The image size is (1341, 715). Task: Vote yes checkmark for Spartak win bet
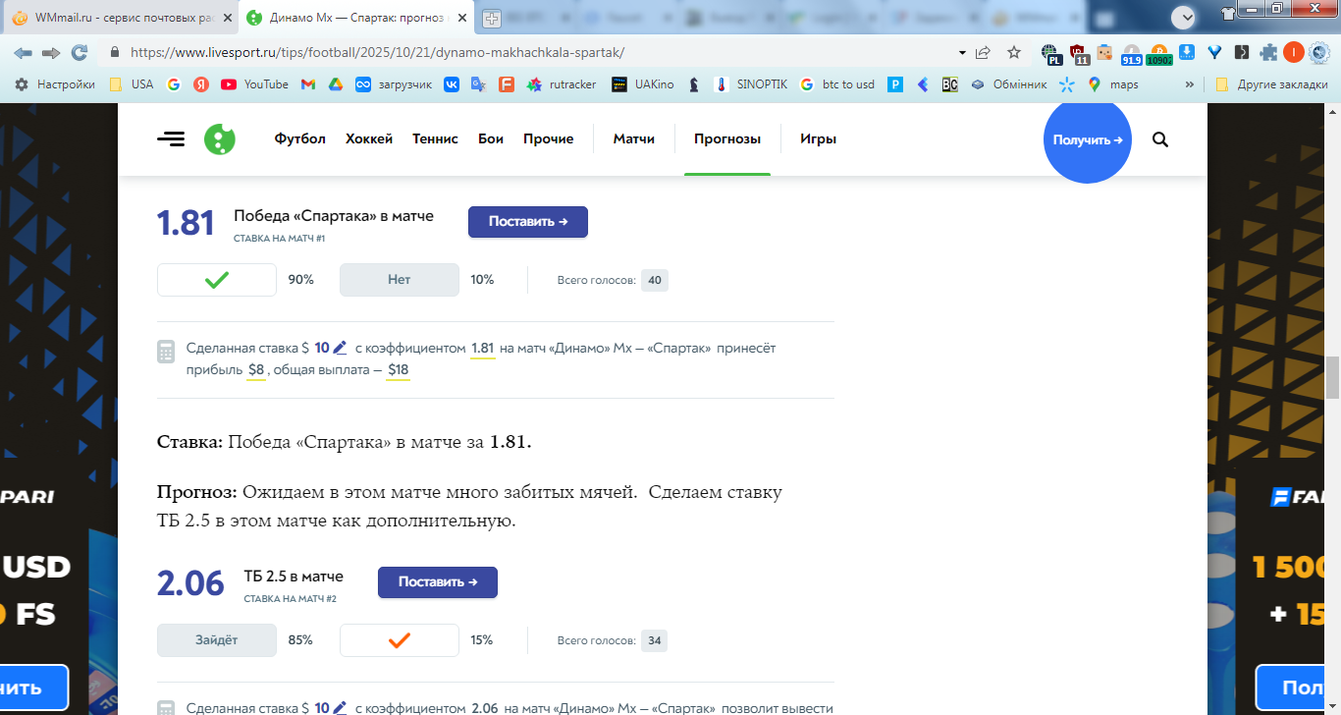[x=217, y=280]
